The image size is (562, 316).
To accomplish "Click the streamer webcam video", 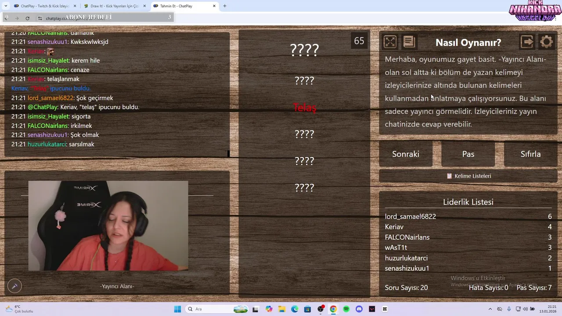I will [x=108, y=226].
